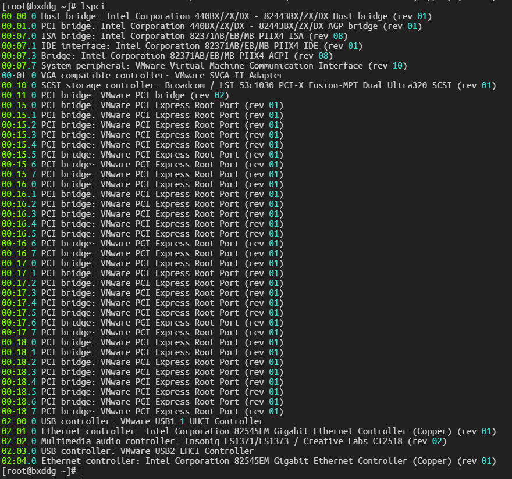The image size is (512, 479).
Task: Select the 00:07.3 PIIX4 ACPI line
Action: 167,56
